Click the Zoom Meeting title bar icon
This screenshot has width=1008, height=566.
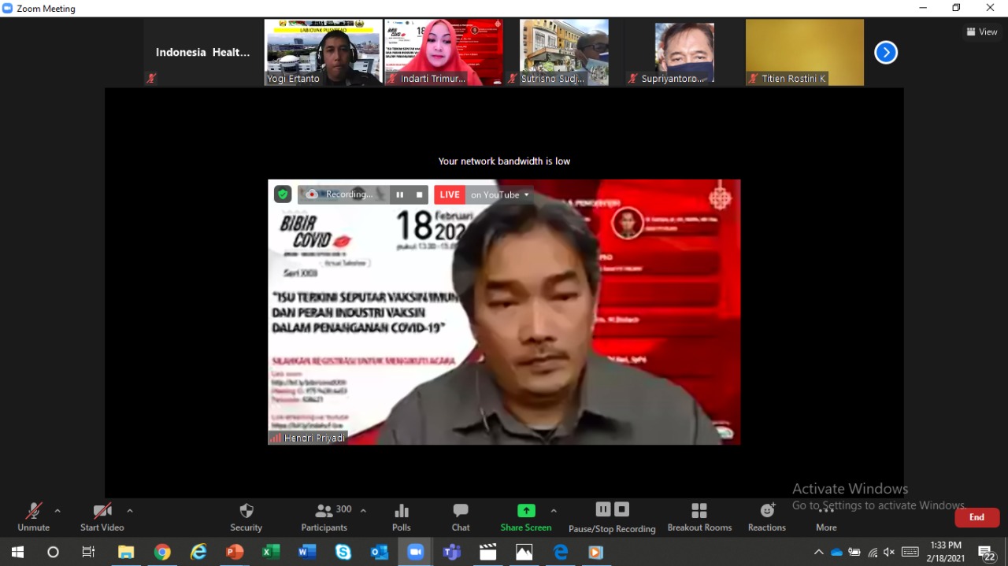pyautogui.click(x=8, y=8)
